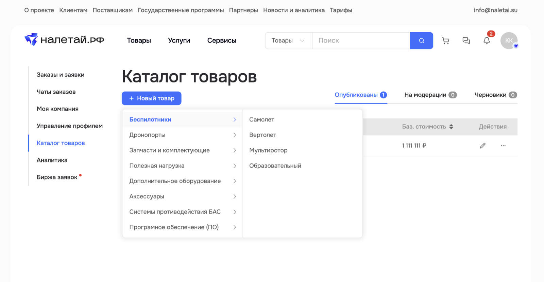544x282 pixels.
Task: Open Сервисы in main navigation
Action: point(222,40)
